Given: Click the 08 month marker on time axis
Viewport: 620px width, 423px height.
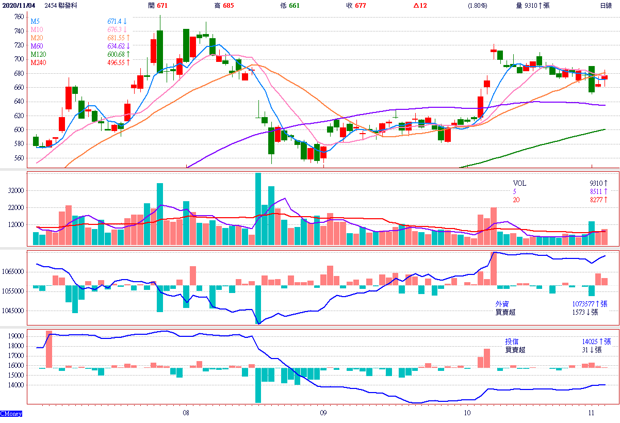Looking at the screenshot, I should tap(186, 413).
